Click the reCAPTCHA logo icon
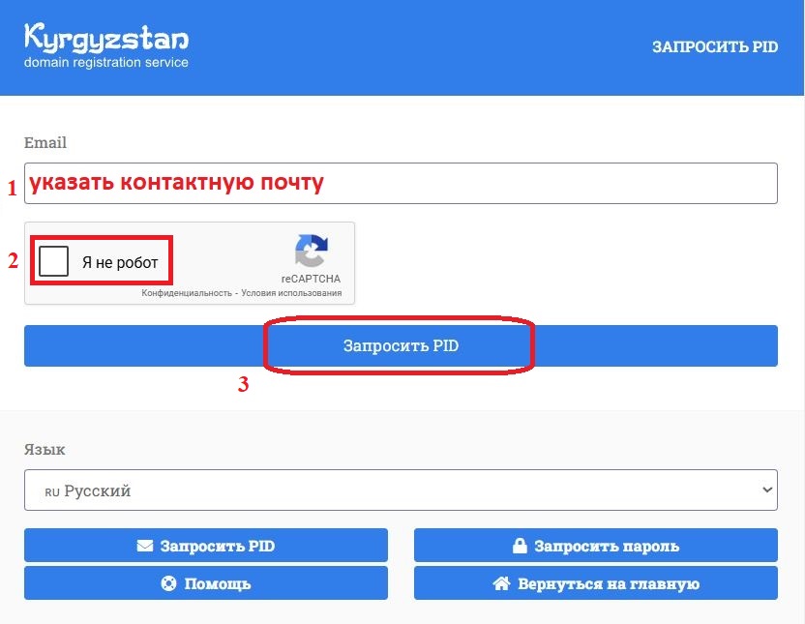805x624 pixels. tap(311, 251)
